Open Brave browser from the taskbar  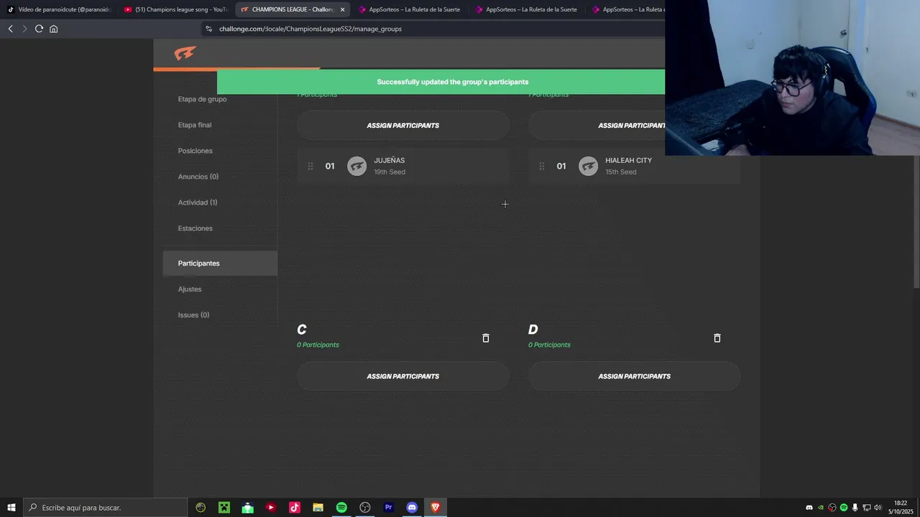tap(435, 508)
